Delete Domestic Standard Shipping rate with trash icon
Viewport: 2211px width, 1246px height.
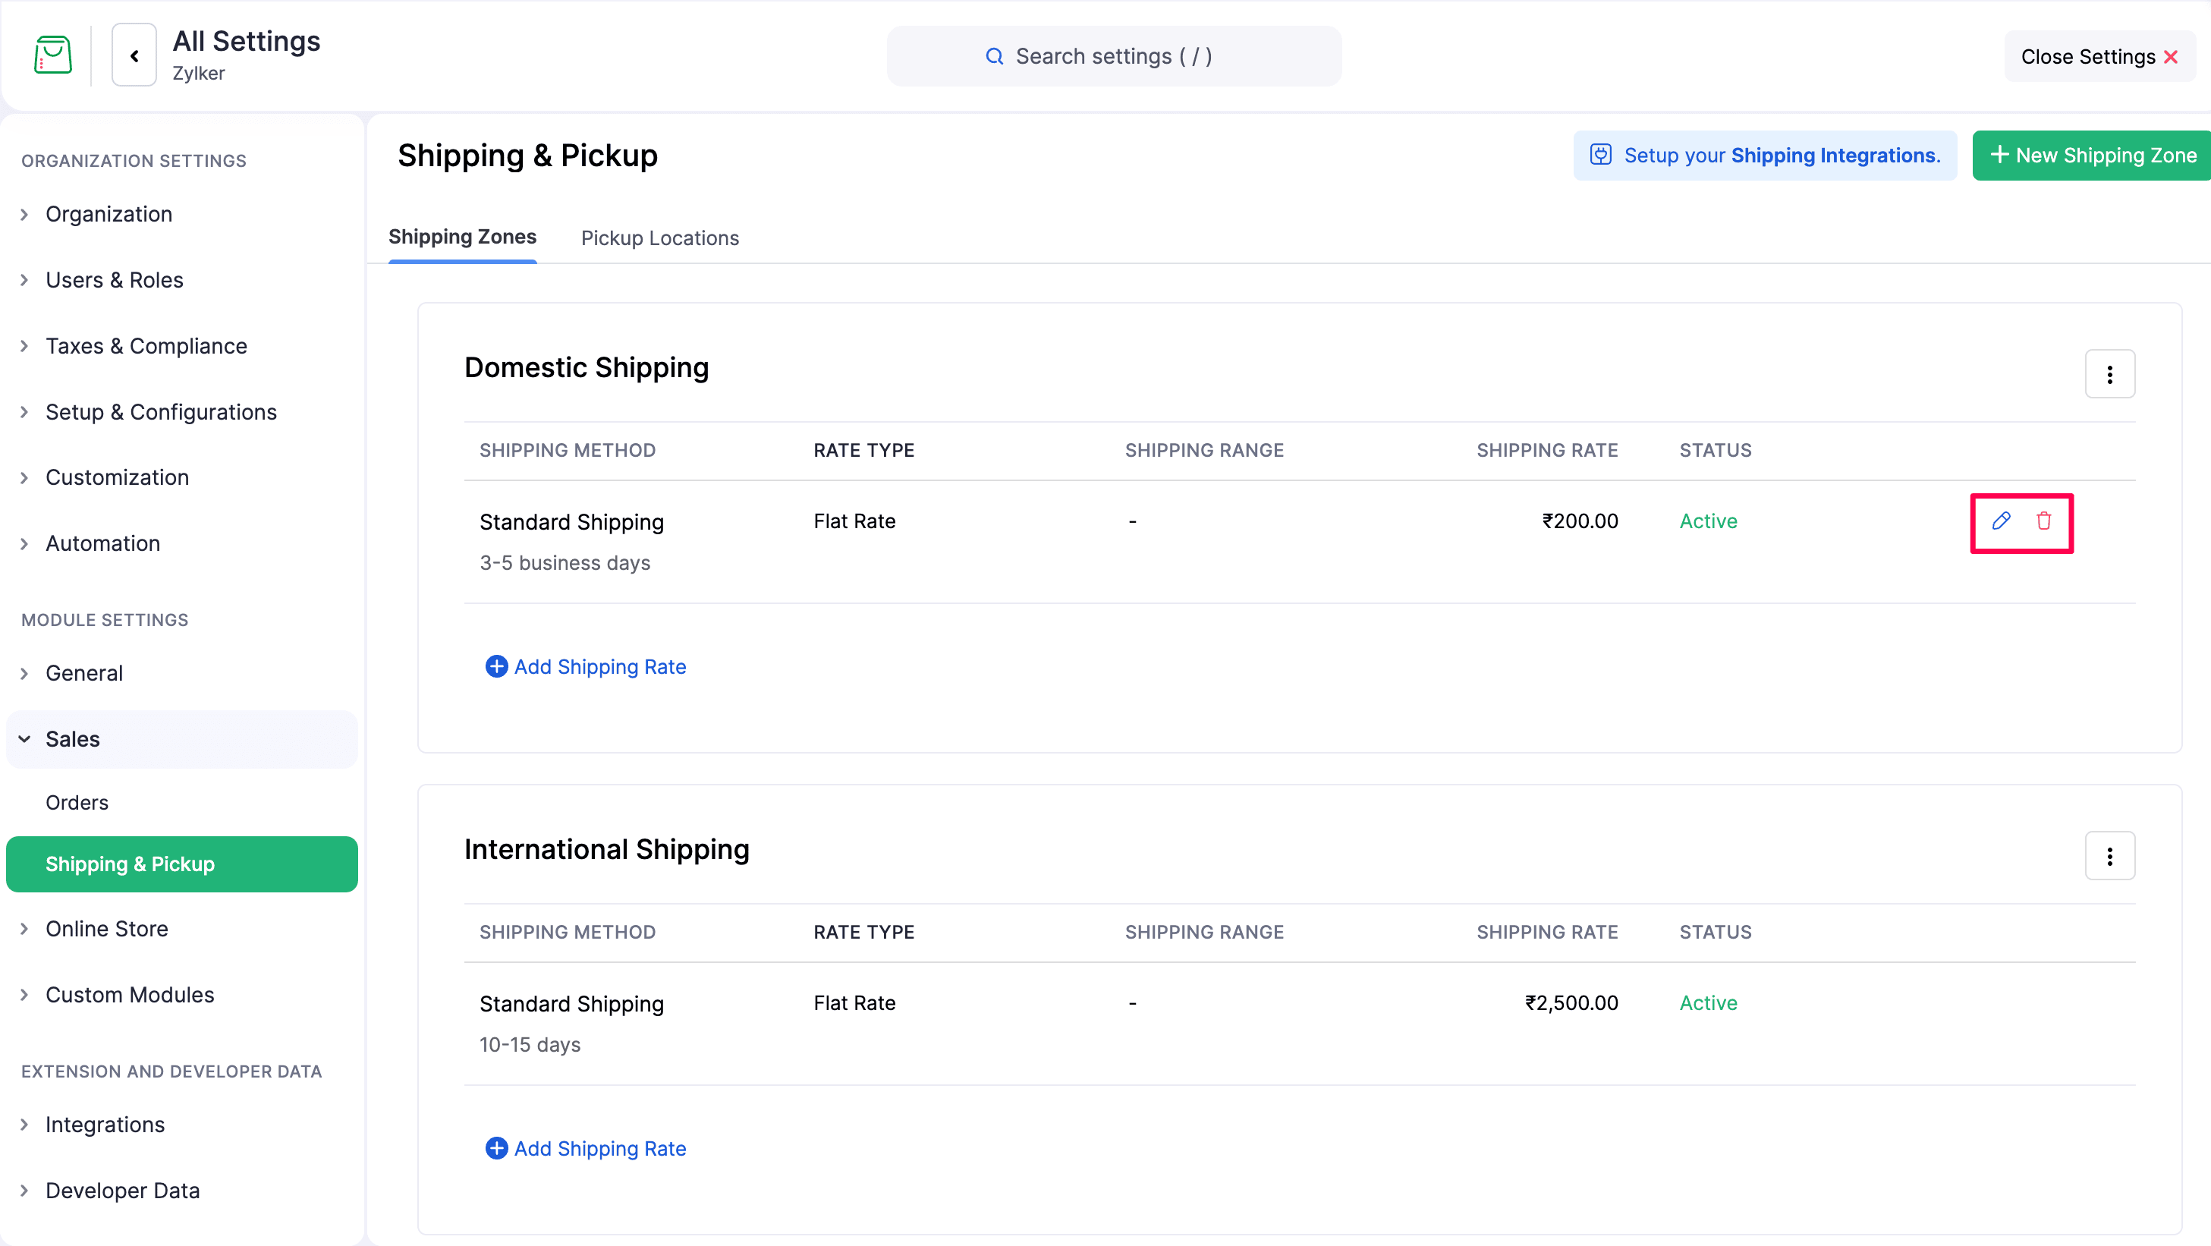click(x=2043, y=521)
